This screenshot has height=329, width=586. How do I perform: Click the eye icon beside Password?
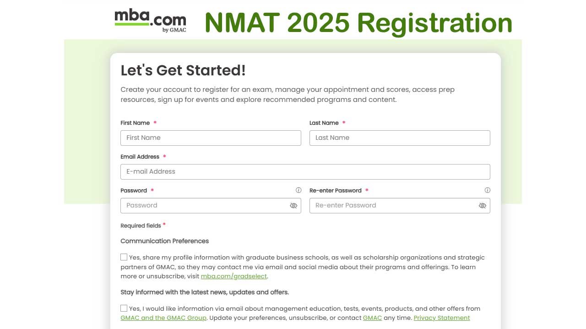(293, 206)
